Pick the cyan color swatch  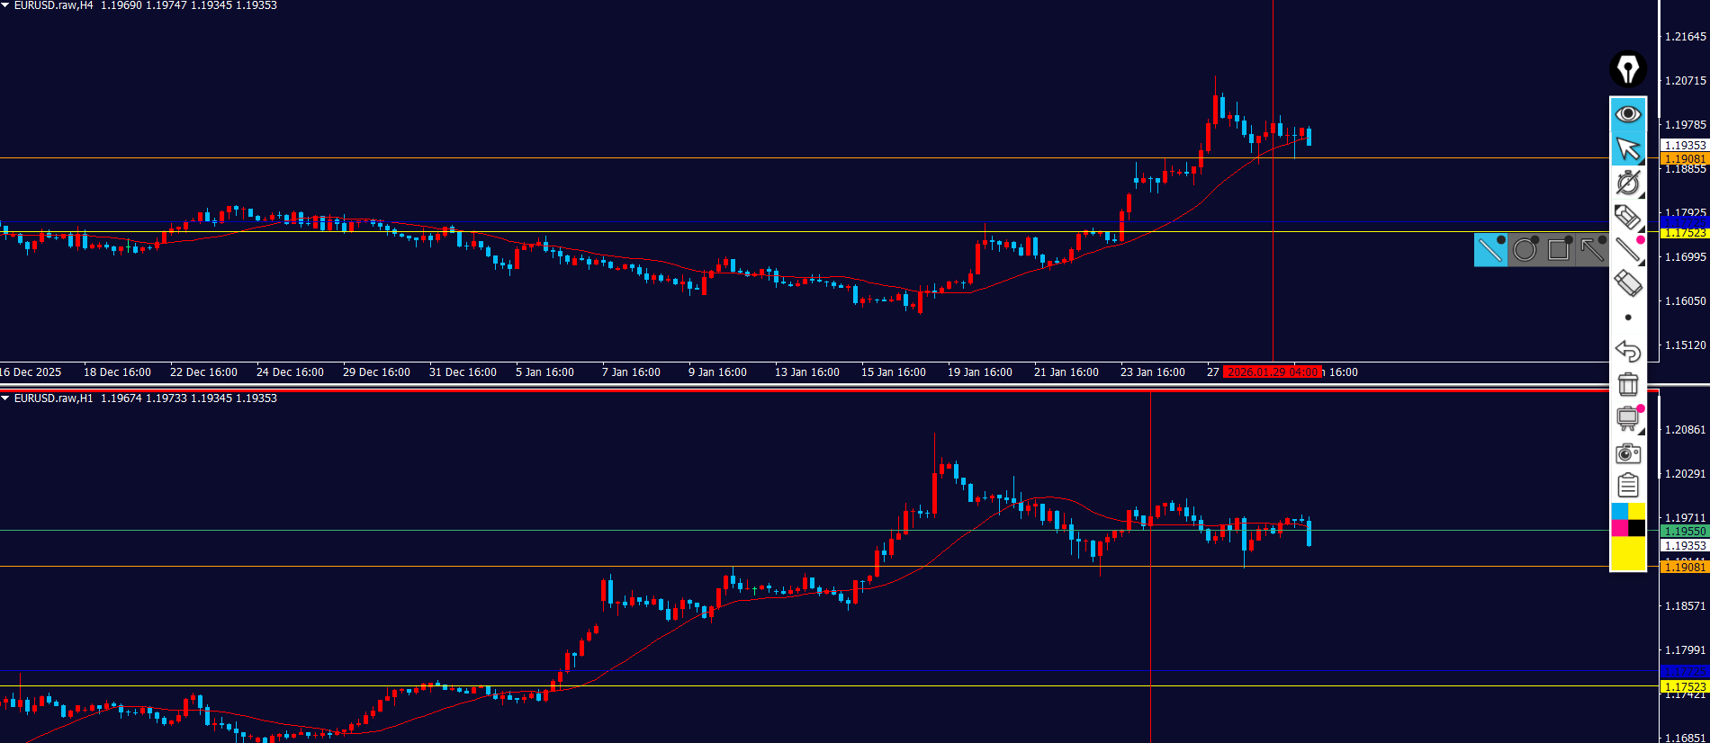pyautogui.click(x=1619, y=512)
